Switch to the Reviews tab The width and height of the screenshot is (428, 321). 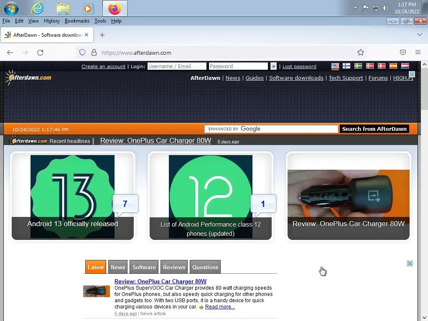(x=174, y=267)
